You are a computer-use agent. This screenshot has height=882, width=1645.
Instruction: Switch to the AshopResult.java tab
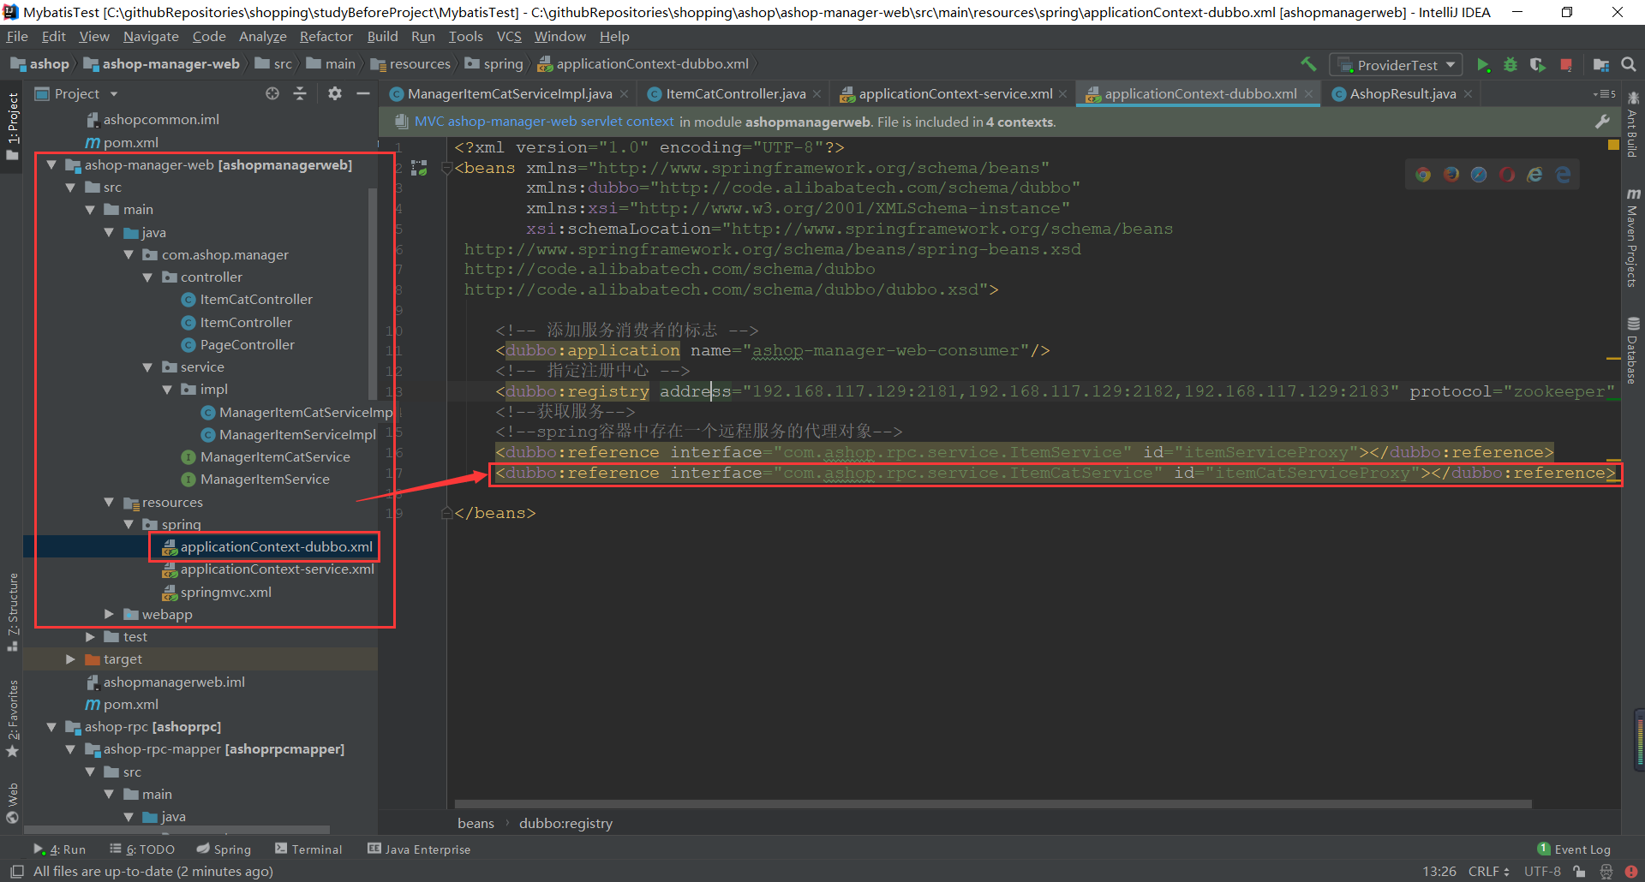click(x=1403, y=94)
